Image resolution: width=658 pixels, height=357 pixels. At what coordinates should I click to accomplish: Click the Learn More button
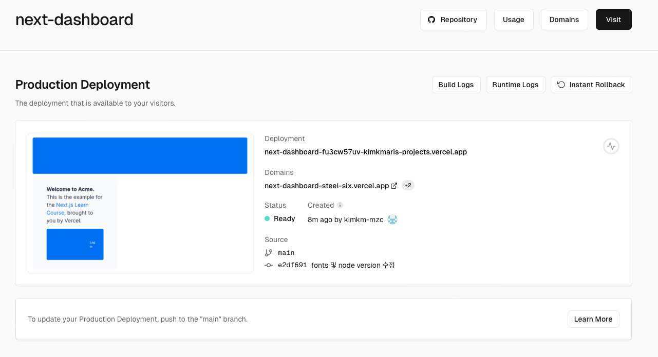(x=593, y=319)
